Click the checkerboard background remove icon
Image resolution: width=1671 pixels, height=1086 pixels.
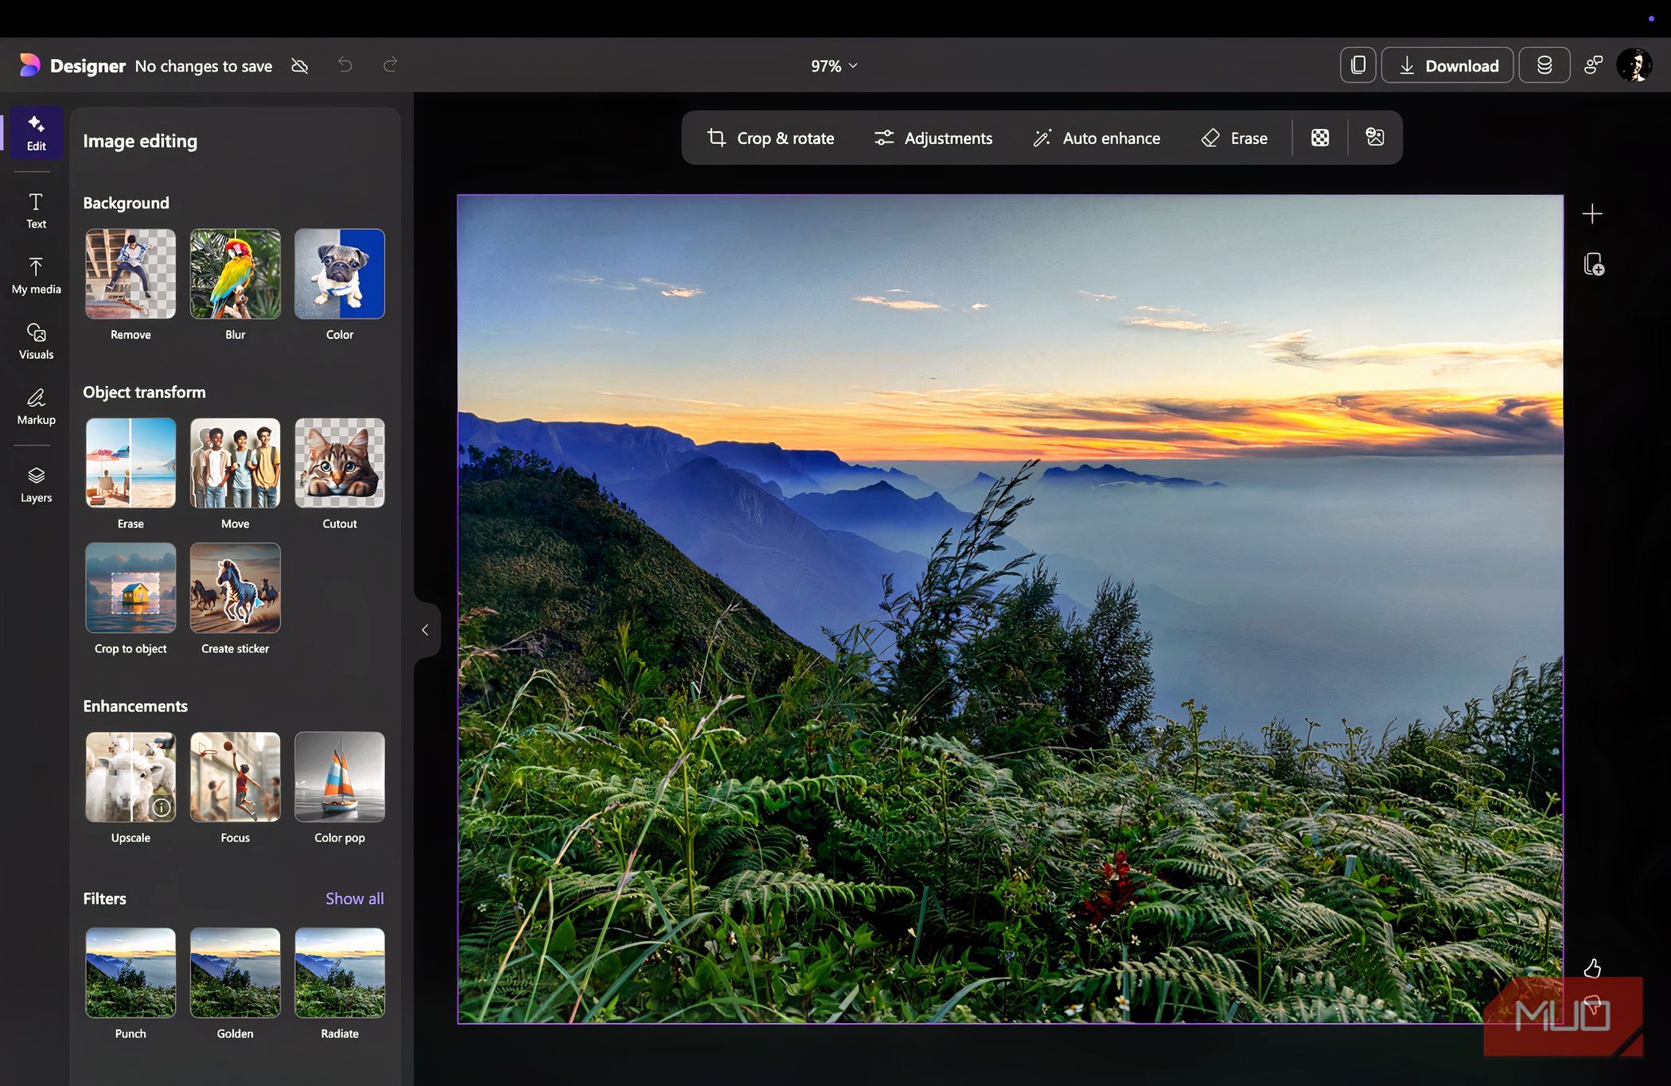1320,138
